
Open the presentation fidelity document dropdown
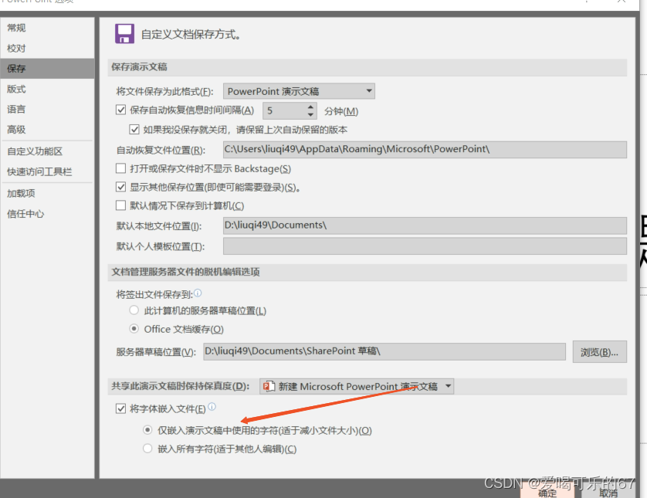[x=357, y=387]
